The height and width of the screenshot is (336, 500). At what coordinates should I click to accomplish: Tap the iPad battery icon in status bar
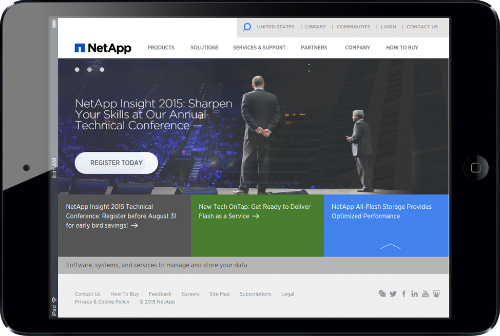coord(54,24)
